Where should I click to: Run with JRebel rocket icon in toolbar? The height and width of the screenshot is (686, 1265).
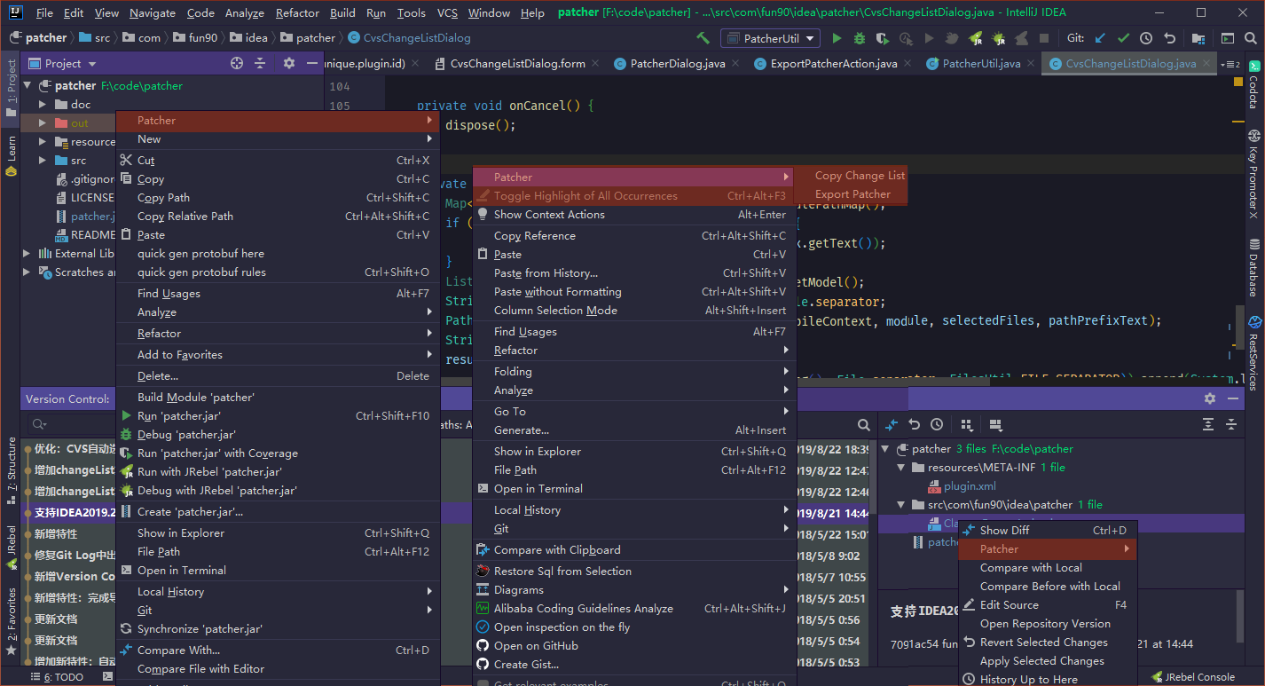tap(976, 38)
